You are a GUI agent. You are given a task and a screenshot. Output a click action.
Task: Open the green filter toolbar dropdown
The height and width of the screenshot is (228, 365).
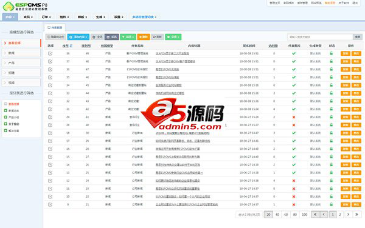pyautogui.click(x=128, y=37)
